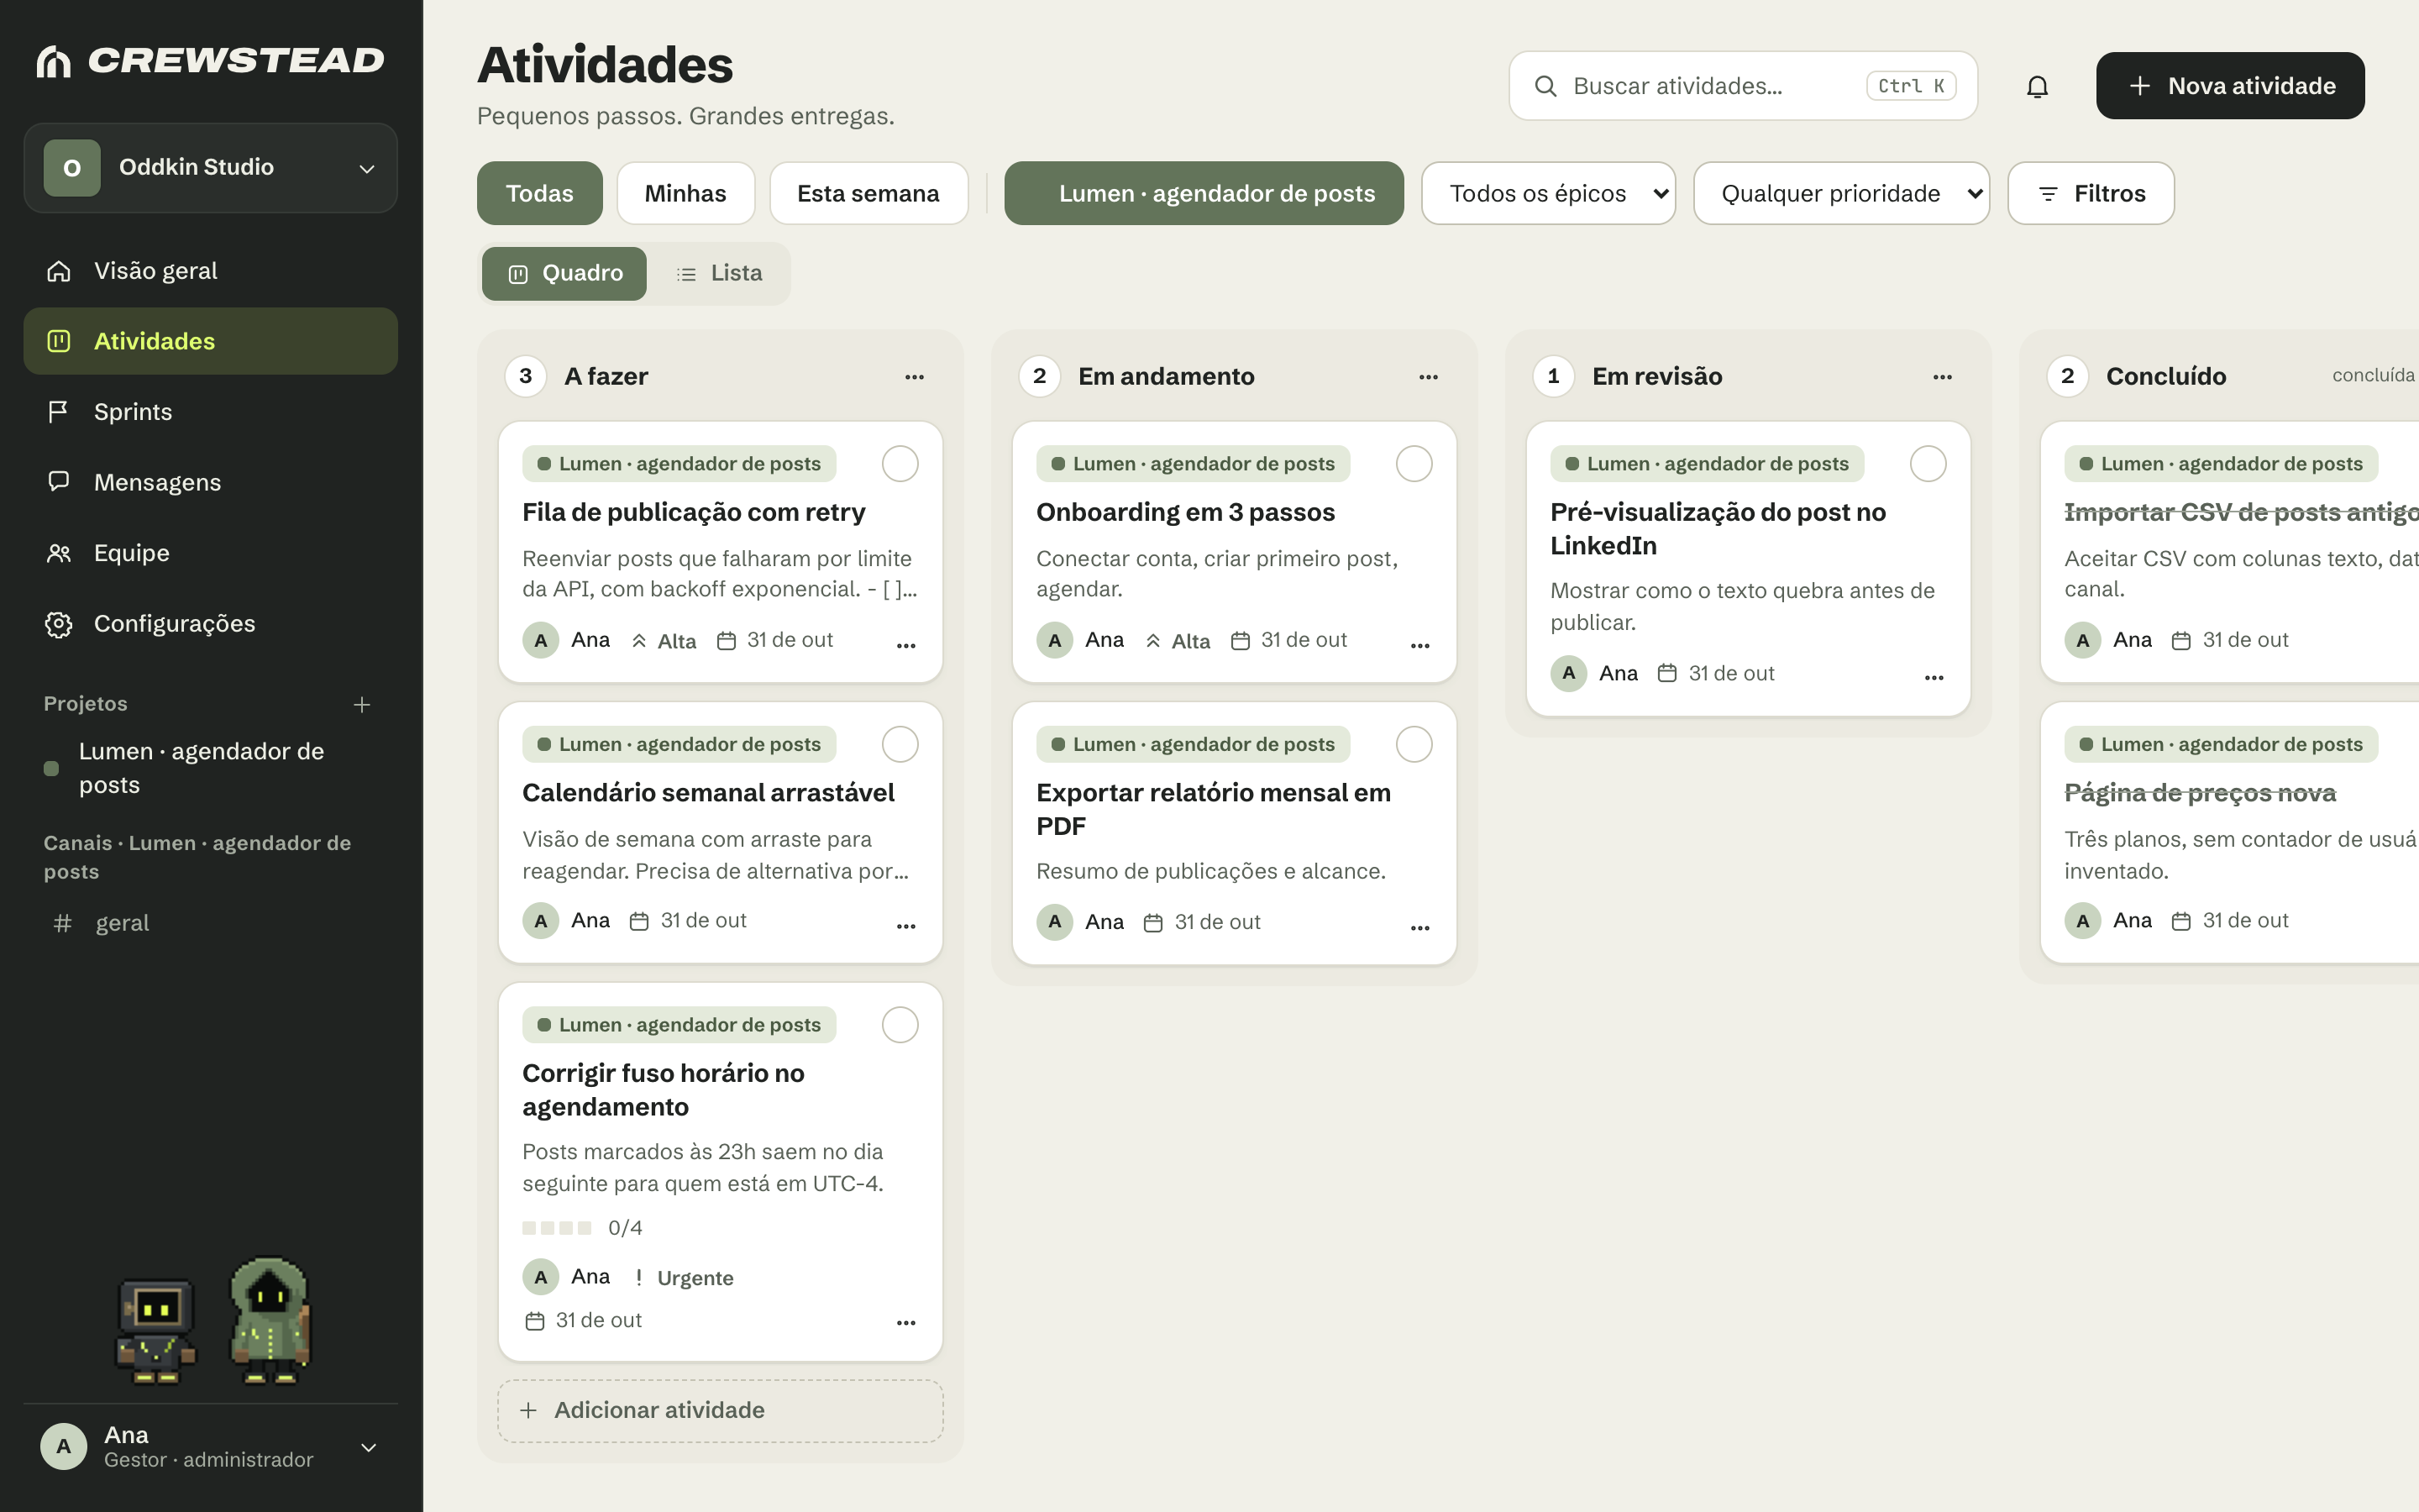This screenshot has width=2419, height=1512.
Task: Open the Filtros panel
Action: [x=2090, y=193]
